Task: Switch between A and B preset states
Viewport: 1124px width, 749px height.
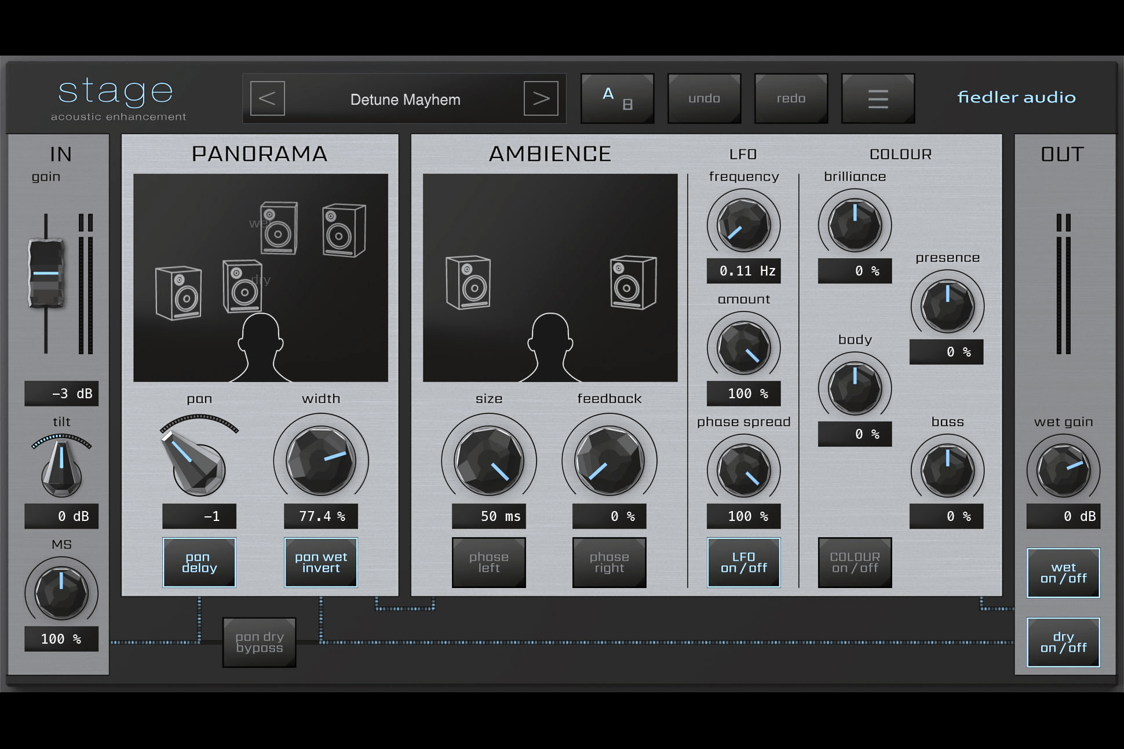Action: (616, 98)
